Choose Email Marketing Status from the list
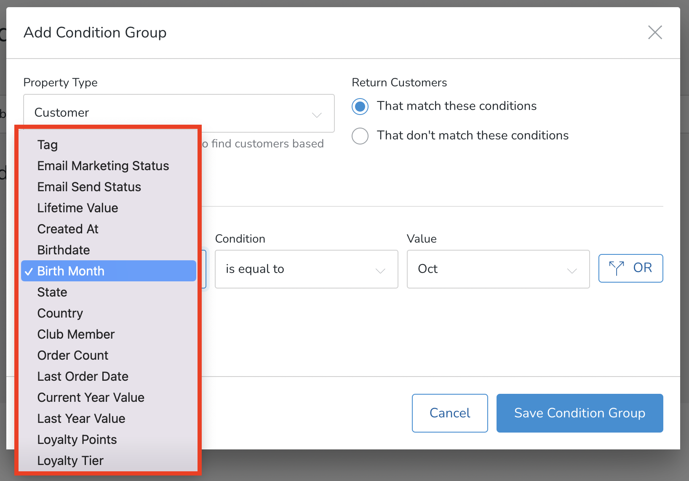 pyautogui.click(x=103, y=166)
